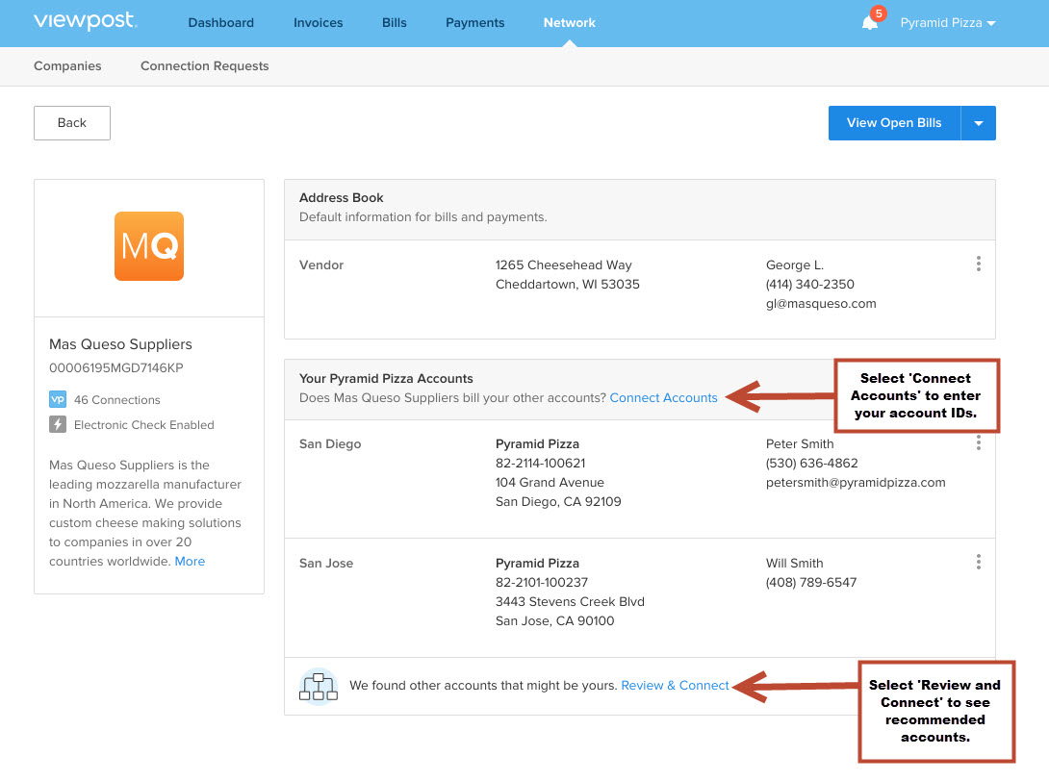Click the contact name Will Smith
1049x781 pixels.
[x=794, y=563]
